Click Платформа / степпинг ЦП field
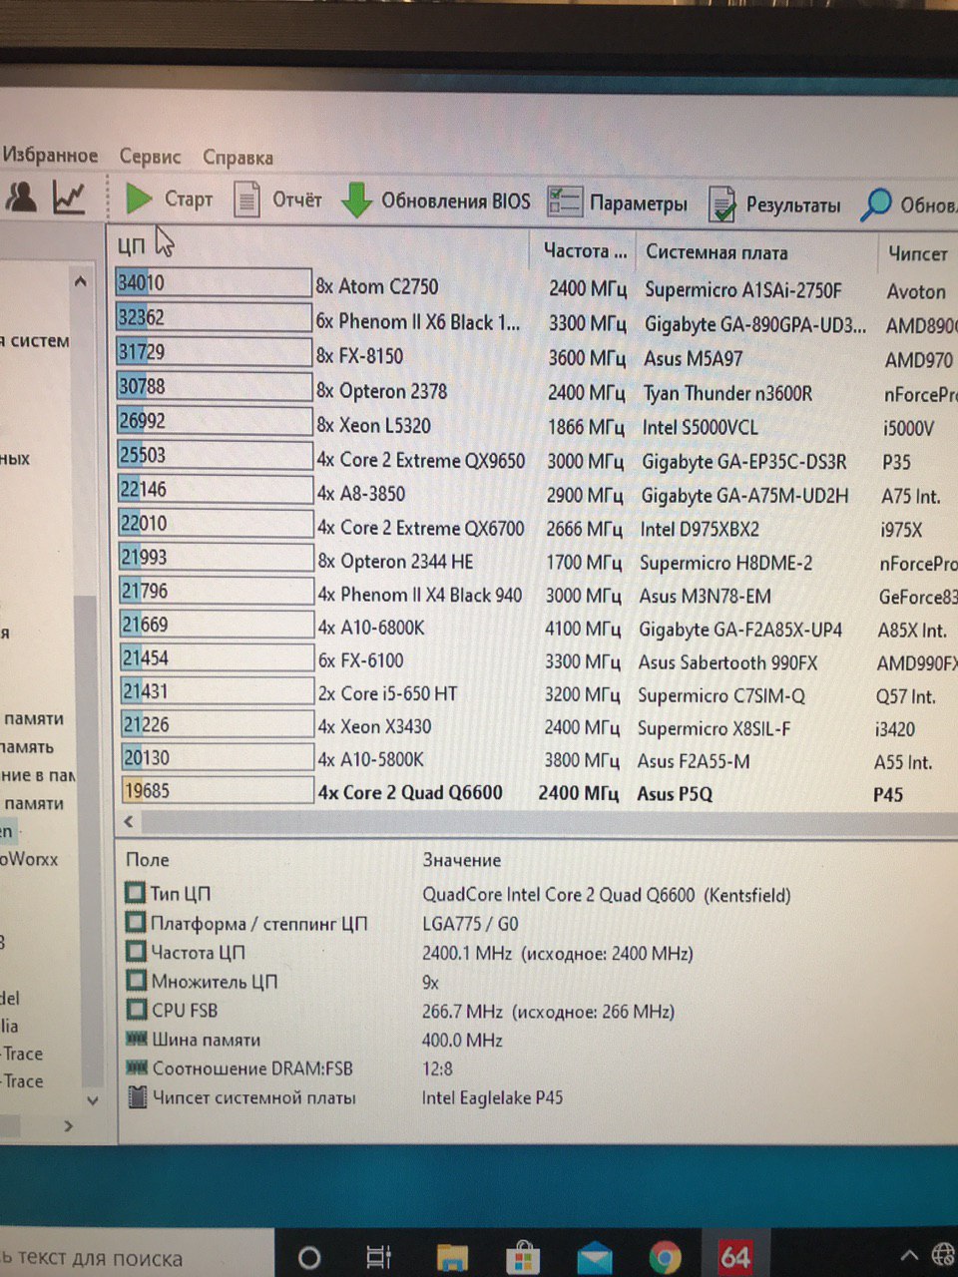 pos(258,923)
